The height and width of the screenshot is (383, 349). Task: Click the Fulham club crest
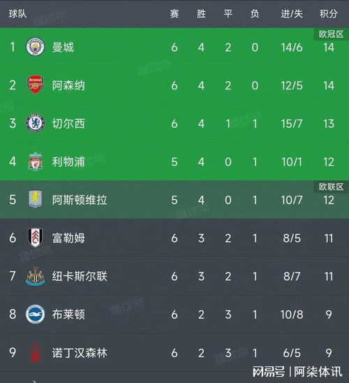tap(35, 238)
